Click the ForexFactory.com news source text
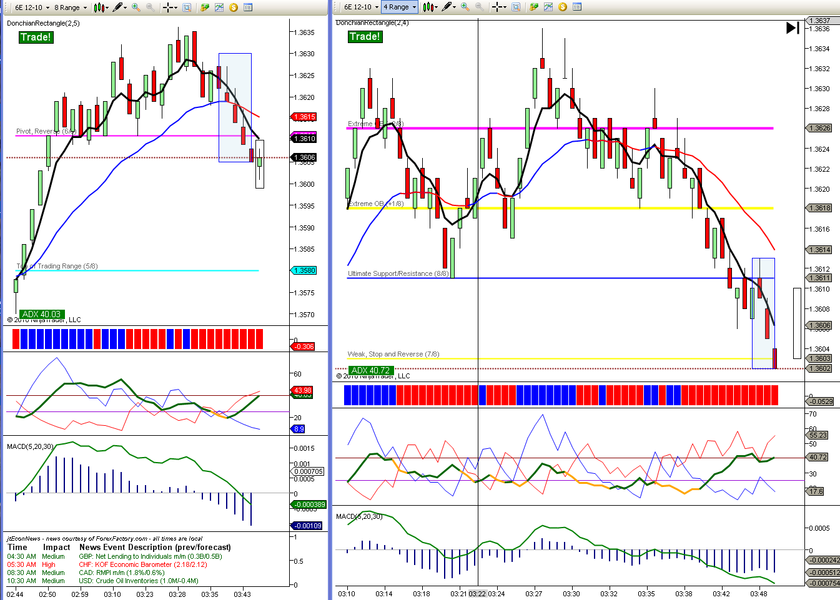This screenshot has width=840, height=600. click(120, 538)
